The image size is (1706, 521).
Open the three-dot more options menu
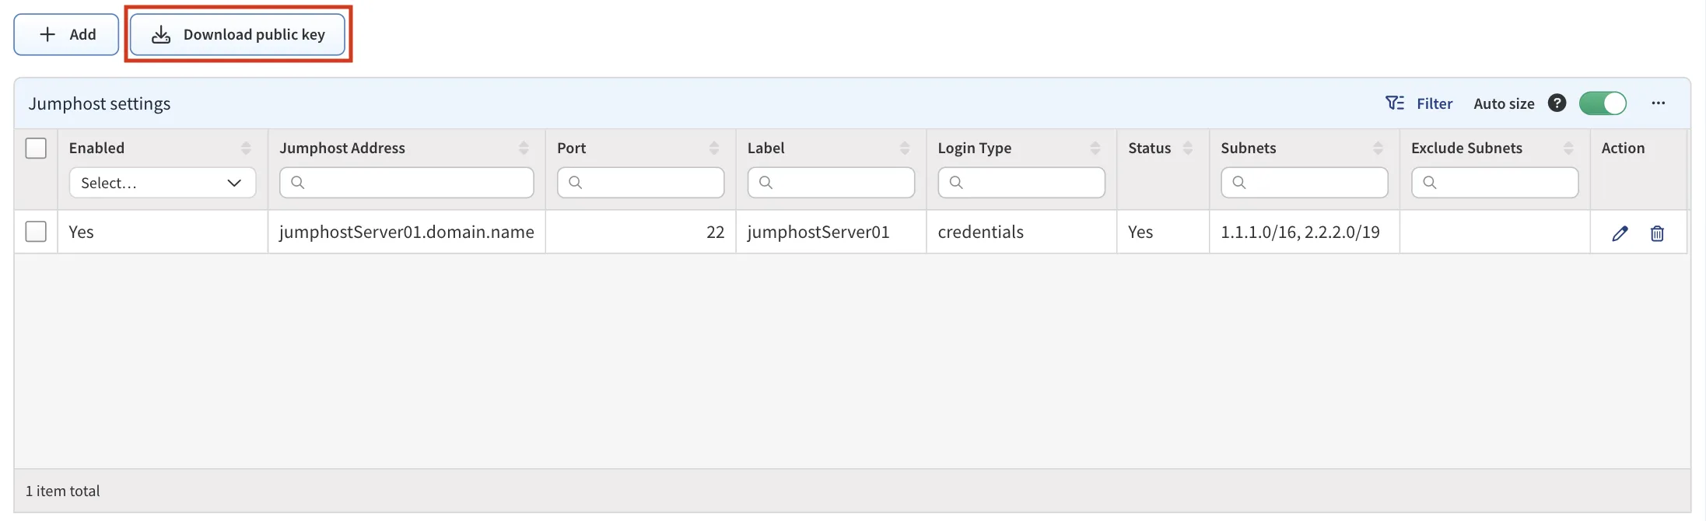pyautogui.click(x=1659, y=103)
